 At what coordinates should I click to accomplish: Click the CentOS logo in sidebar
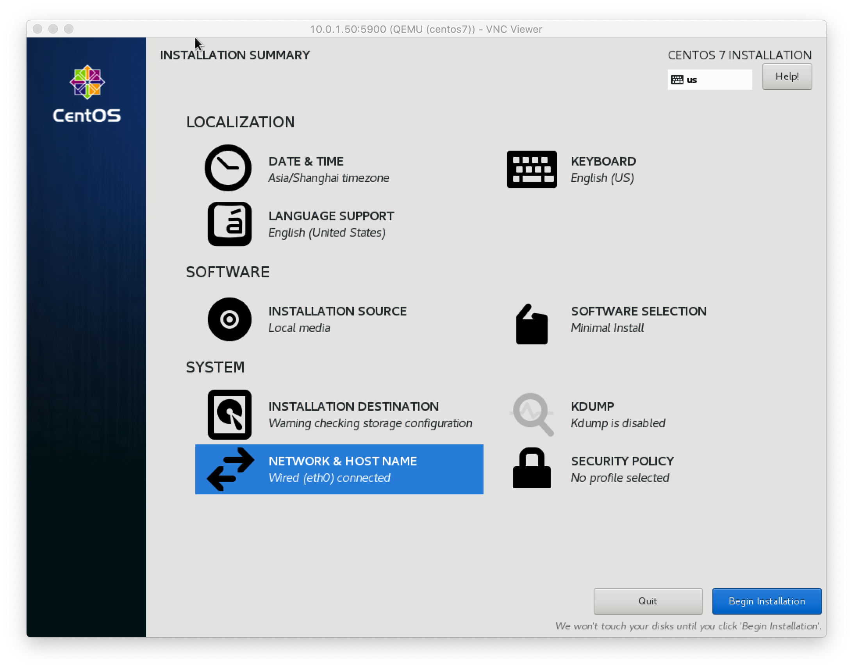click(87, 94)
